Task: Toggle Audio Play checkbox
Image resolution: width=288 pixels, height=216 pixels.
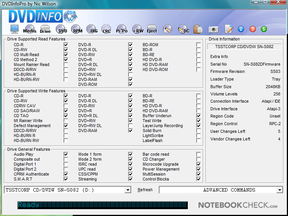Action: (66, 154)
